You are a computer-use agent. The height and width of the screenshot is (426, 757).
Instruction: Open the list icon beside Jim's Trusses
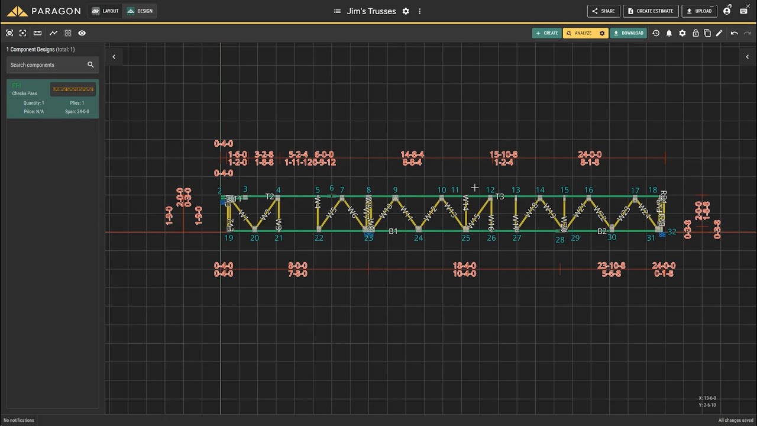(337, 11)
